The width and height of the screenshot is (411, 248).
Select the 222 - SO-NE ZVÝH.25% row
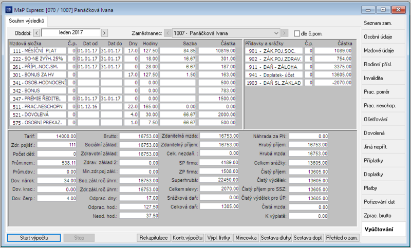[x=122, y=59]
